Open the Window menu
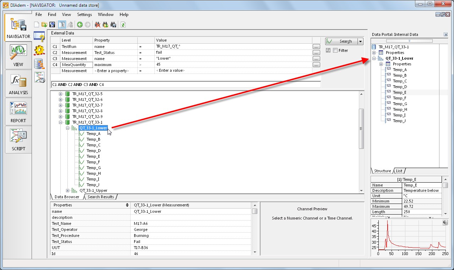The height and width of the screenshot is (270, 454). 106,15
